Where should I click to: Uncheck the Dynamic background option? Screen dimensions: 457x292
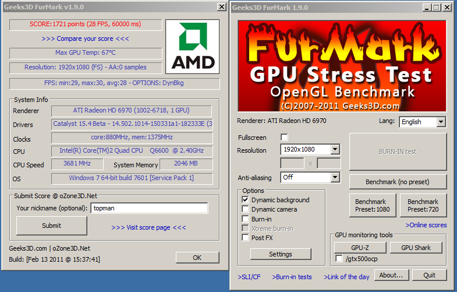[246, 200]
